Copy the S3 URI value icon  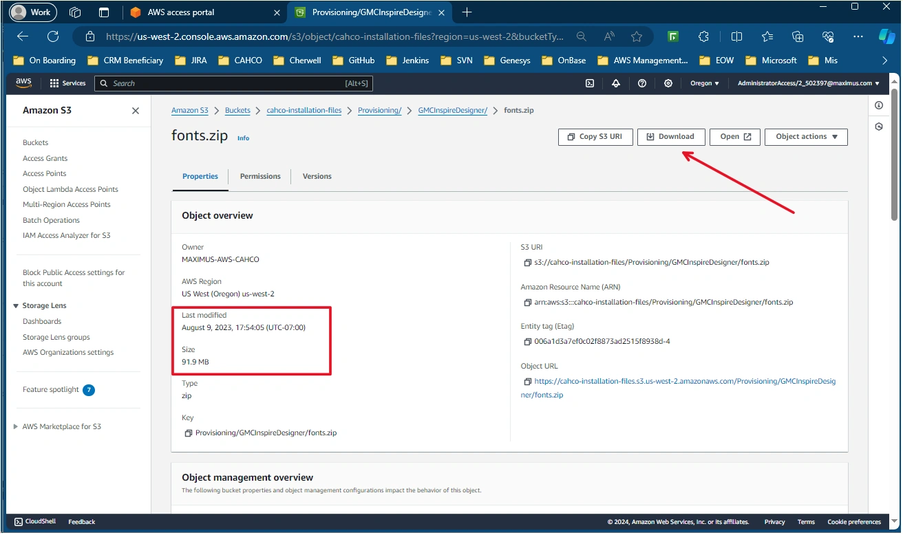pyautogui.click(x=527, y=263)
